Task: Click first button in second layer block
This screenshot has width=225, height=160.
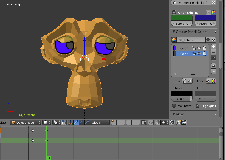Action: point(128,121)
